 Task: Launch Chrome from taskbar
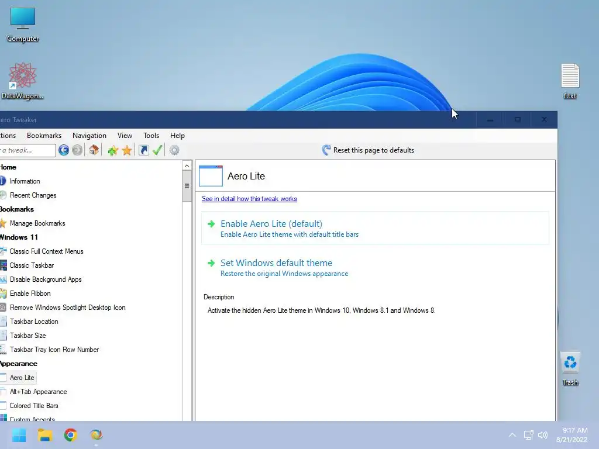click(x=70, y=435)
